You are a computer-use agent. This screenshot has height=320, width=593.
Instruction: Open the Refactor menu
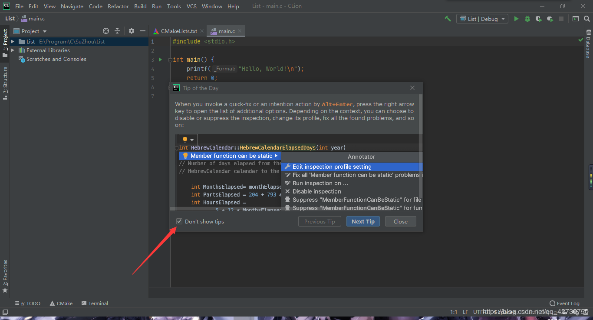(x=118, y=7)
